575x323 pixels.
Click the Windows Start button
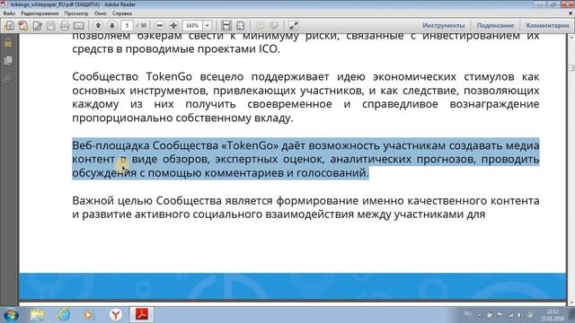[x=11, y=315]
